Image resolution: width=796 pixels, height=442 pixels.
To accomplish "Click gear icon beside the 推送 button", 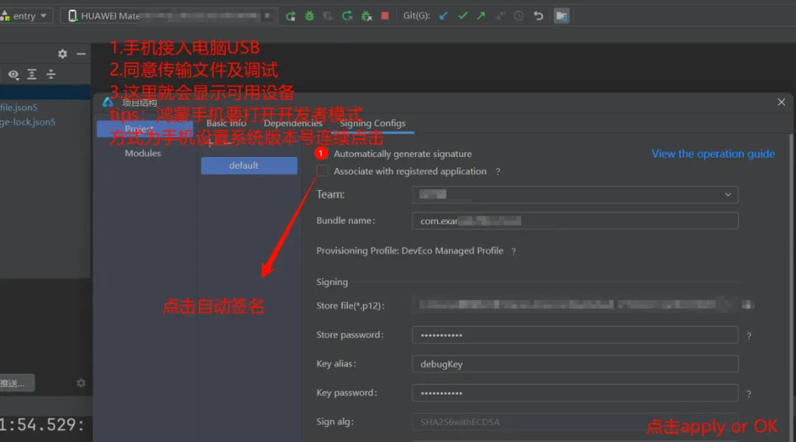I will pyautogui.click(x=81, y=383).
